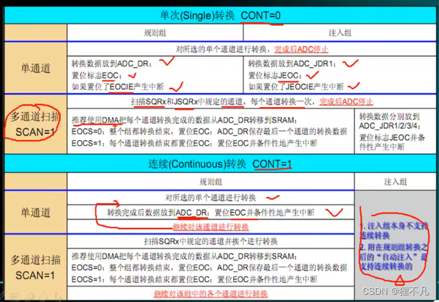Click the line 扫描SQRx中规定的通道并挨个进行转换
The height and width of the screenshot is (302, 439).
pos(211,241)
